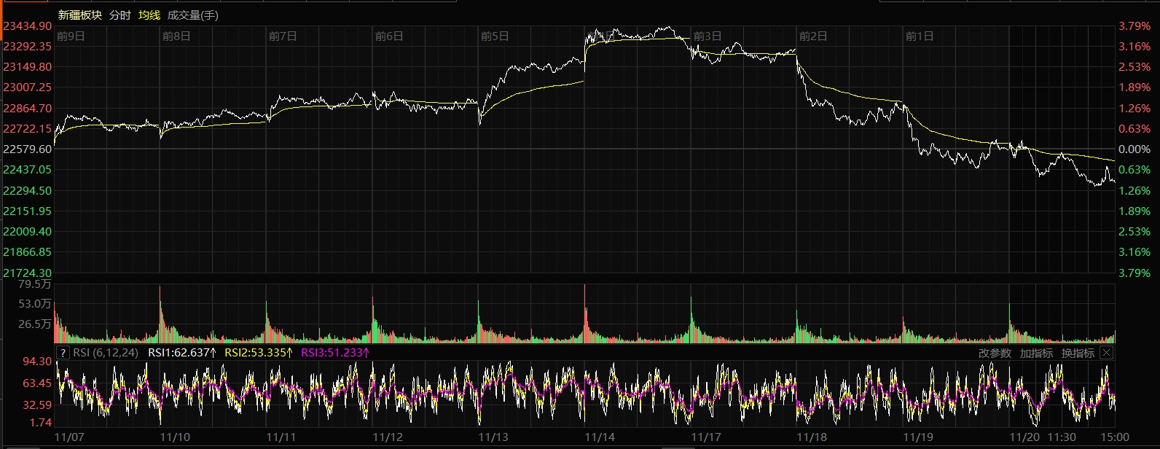Screen dimensions: 1160x449
Task: Click 改参数 to modify RSI parameters
Action: (x=995, y=353)
